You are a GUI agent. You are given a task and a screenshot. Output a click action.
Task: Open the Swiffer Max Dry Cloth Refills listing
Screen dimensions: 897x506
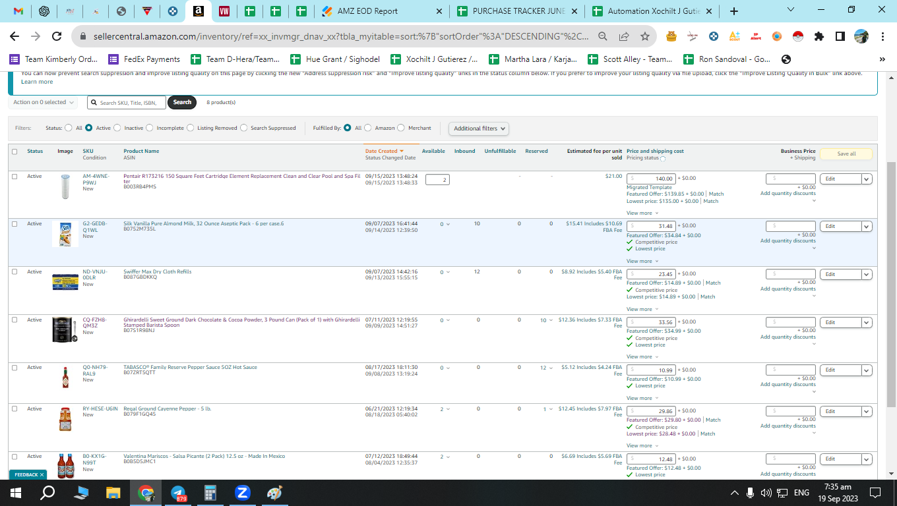click(x=158, y=271)
